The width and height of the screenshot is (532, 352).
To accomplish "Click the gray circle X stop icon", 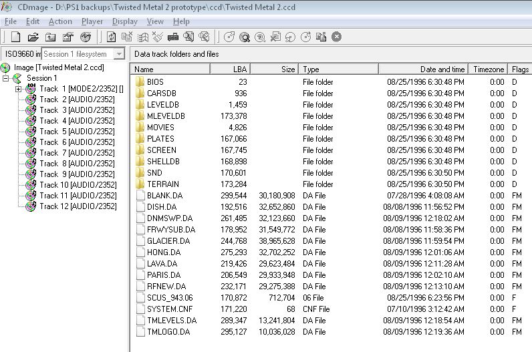I will click(336, 37).
